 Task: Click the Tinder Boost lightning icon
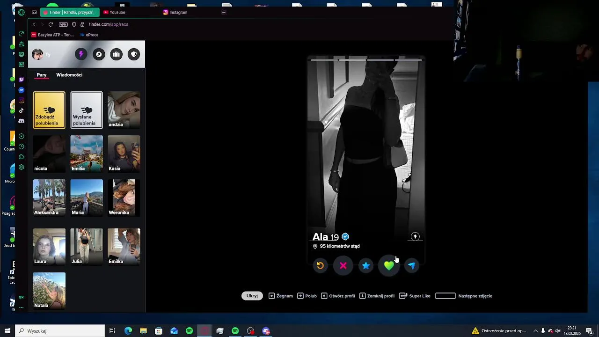pyautogui.click(x=81, y=54)
